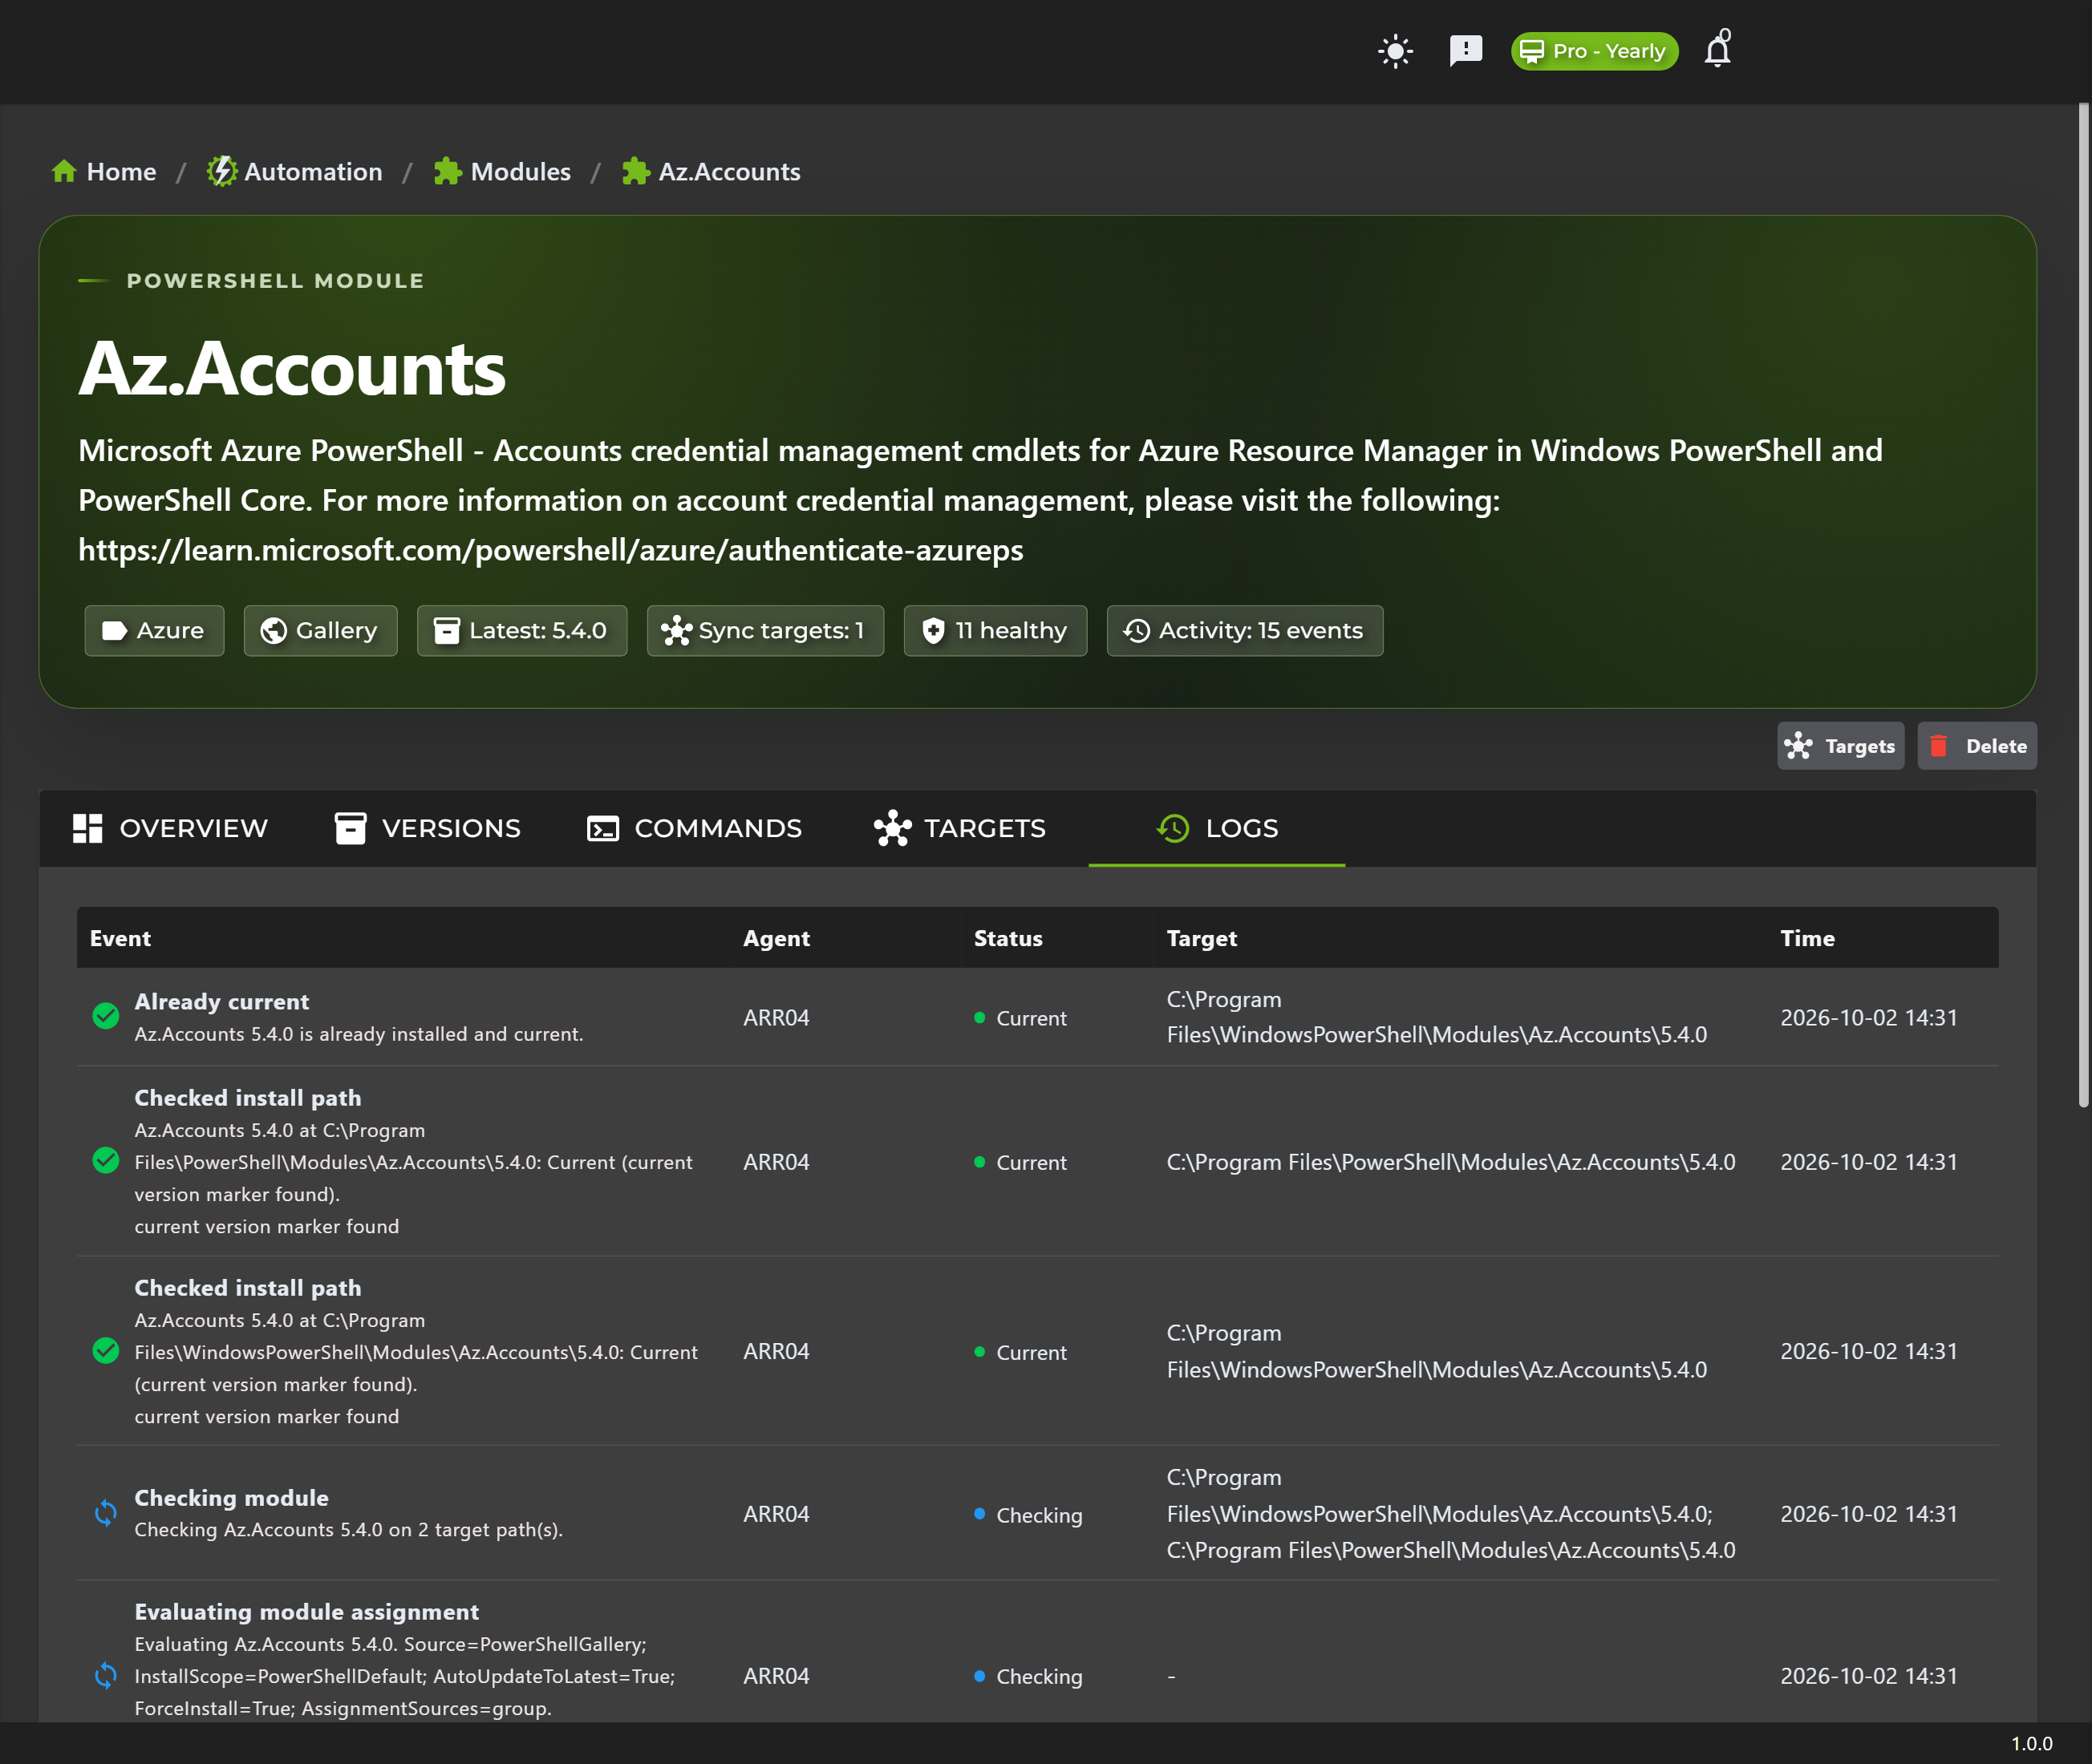The image size is (2092, 1764).
Task: Click the 11 healthy chip
Action: tap(995, 631)
